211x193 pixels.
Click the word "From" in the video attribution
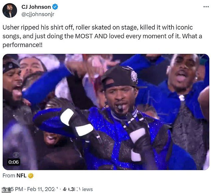(9, 175)
